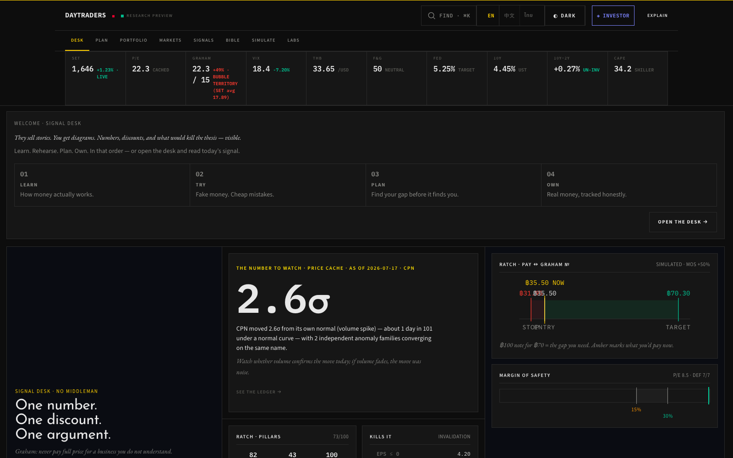733x458 pixels.
Task: Click the large 2.6σ number
Action: click(x=283, y=299)
